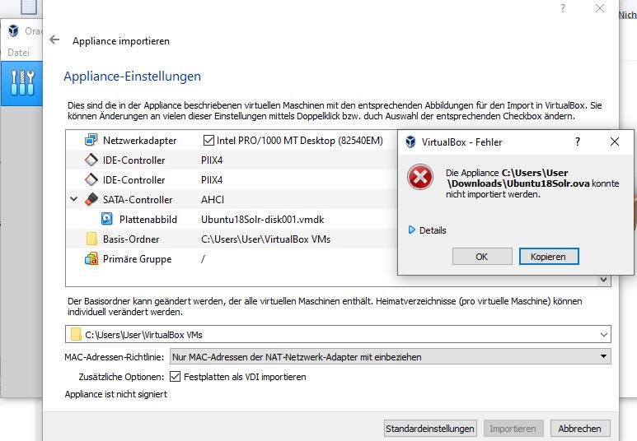Click the Kopieren button
The height and width of the screenshot is (441, 637).
point(549,257)
